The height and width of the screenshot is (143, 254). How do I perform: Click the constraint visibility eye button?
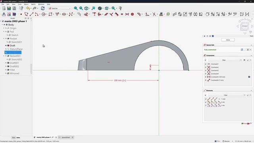pyautogui.click(x=244, y=60)
